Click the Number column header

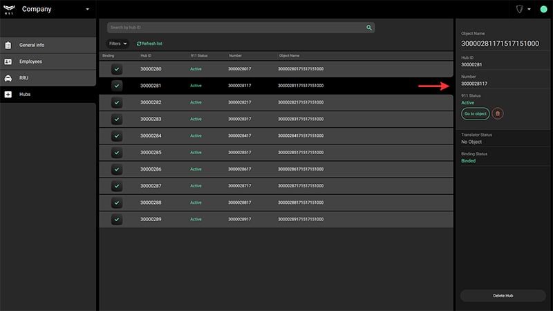tap(235, 56)
